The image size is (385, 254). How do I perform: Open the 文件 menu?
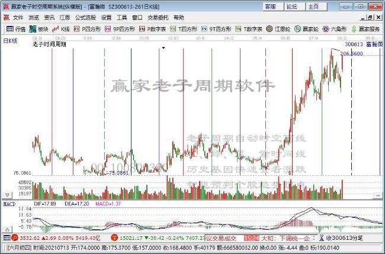[18, 18]
